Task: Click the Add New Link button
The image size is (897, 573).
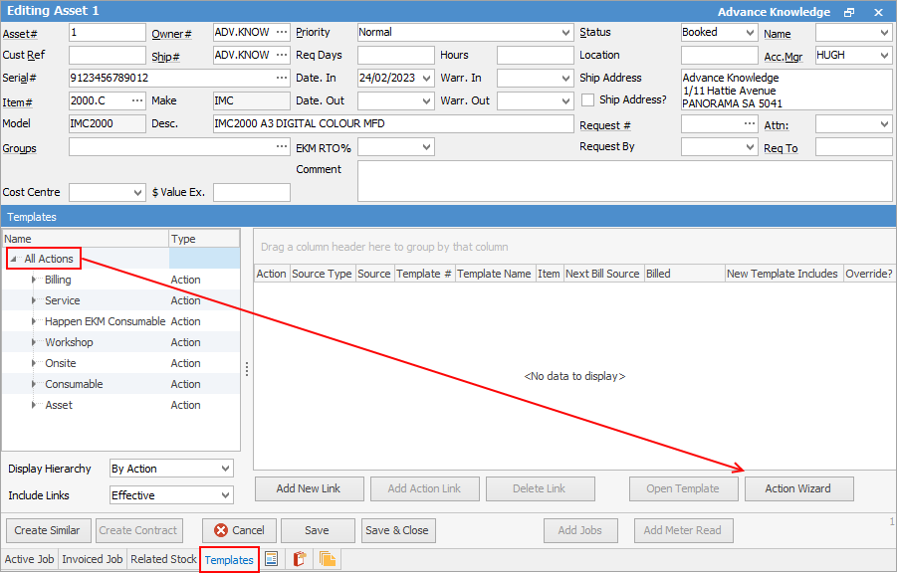Action: point(308,488)
